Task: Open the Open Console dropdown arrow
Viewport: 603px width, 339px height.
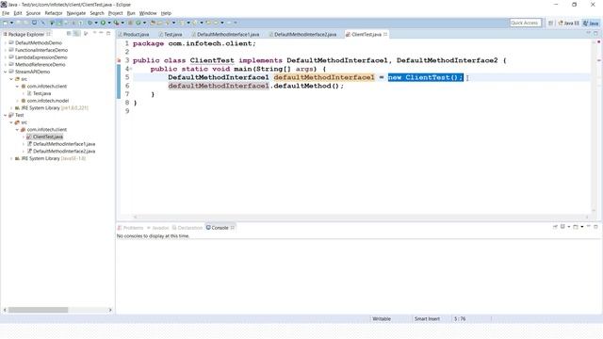Action: click(582, 227)
